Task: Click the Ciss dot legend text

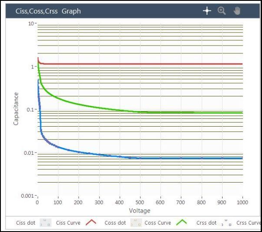Action: point(26,223)
